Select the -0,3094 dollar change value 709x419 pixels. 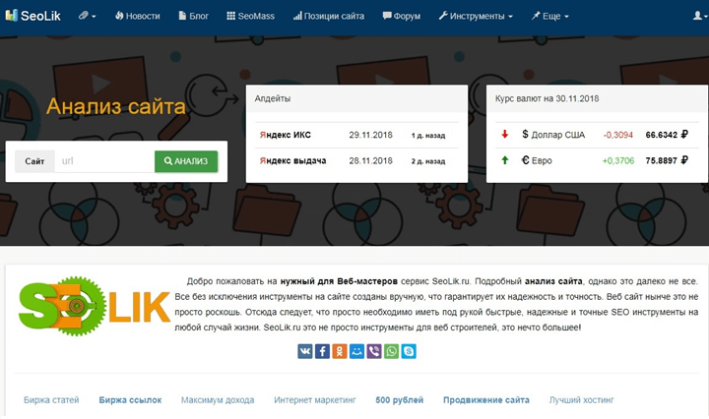tap(618, 135)
